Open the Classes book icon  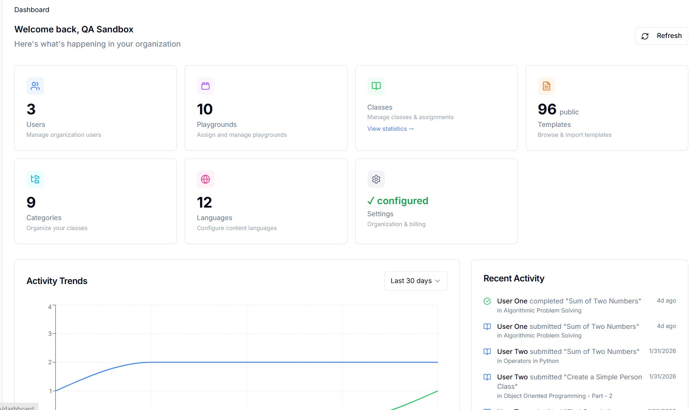click(376, 86)
